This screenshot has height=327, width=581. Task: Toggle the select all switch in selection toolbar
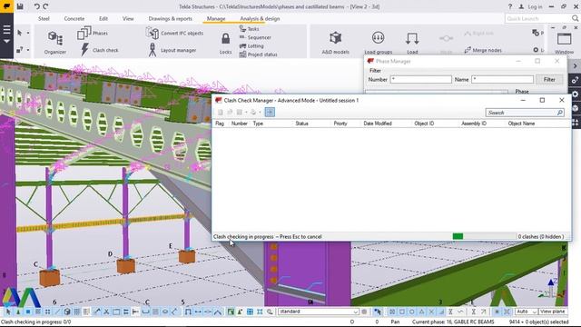click(8, 312)
